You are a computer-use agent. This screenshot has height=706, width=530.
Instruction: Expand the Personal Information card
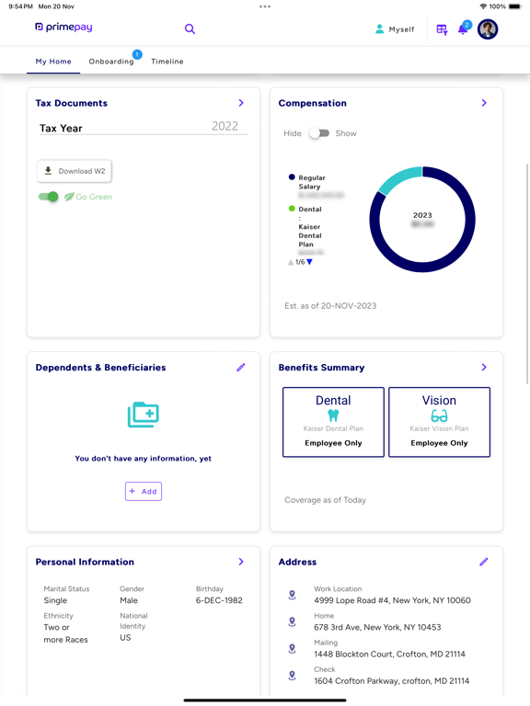(241, 562)
